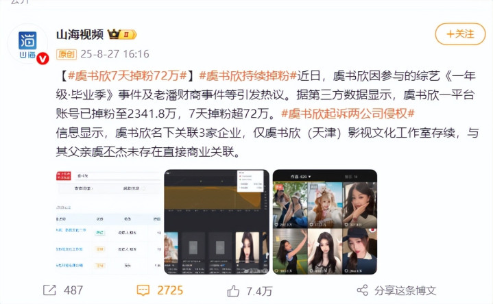Open the comments icon showing 2725
This screenshot has width=493, height=304.
pos(143,290)
